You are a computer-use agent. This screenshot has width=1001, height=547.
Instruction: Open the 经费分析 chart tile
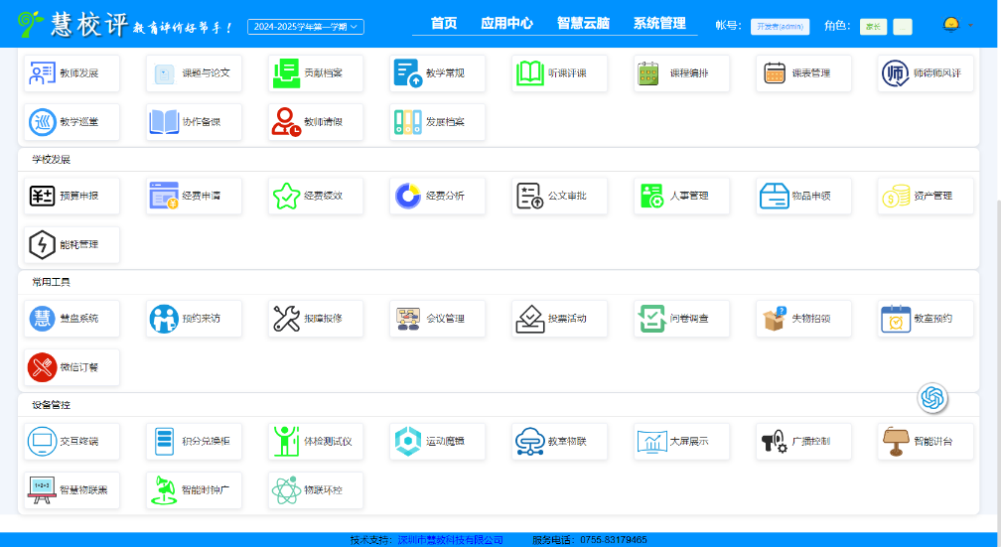point(437,196)
